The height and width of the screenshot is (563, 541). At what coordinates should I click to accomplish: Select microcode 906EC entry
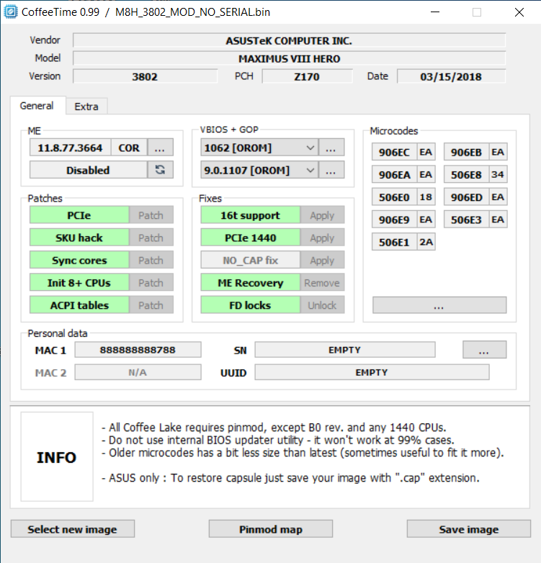(395, 152)
